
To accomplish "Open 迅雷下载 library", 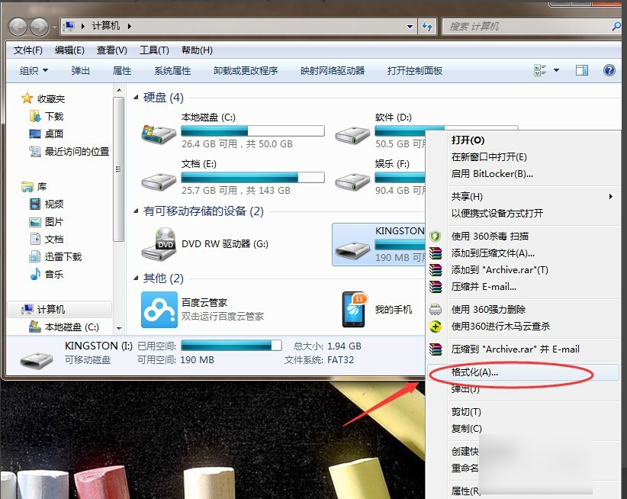I will point(56,256).
